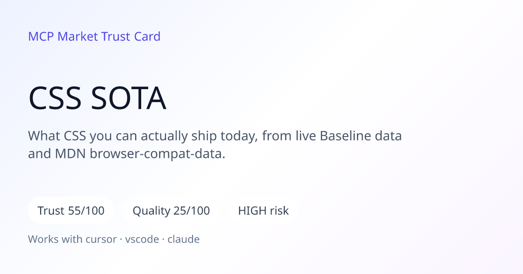The height and width of the screenshot is (274, 523).
Task: Click the word vscode in the compatibility line
Action: [142, 239]
